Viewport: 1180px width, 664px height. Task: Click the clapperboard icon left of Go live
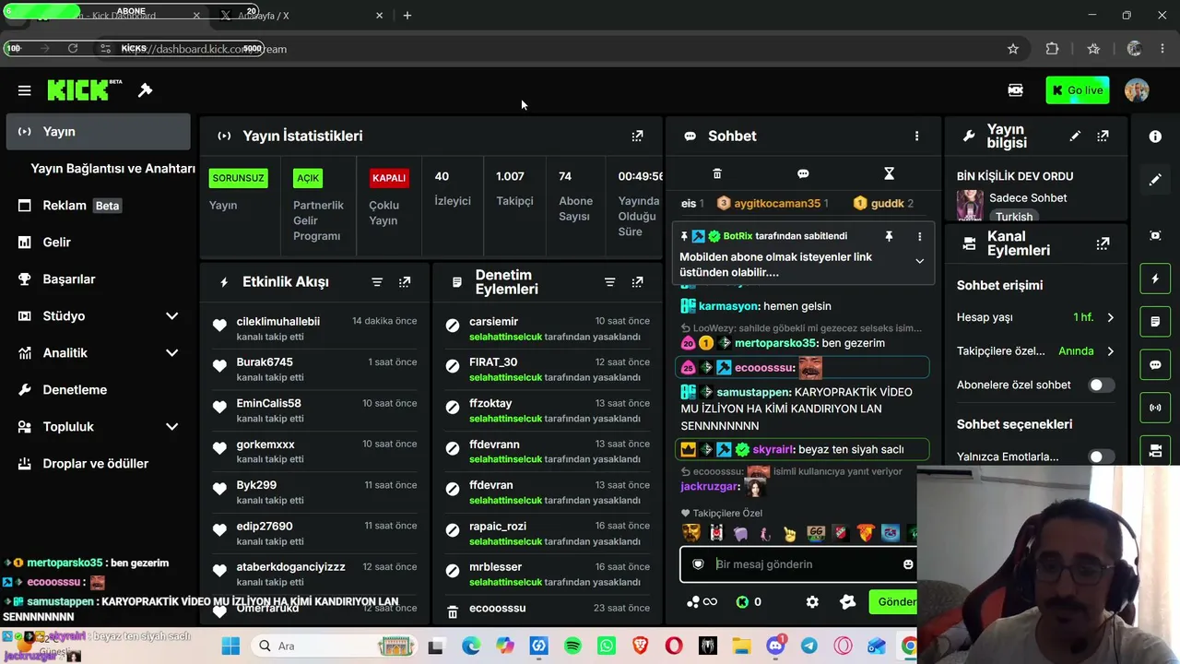(1015, 90)
